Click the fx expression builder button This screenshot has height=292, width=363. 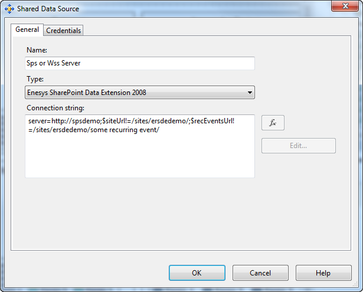(x=273, y=123)
